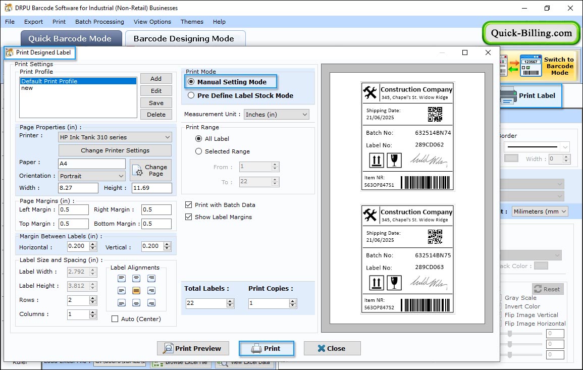Select middle-left label alignment icon

(x=122, y=290)
